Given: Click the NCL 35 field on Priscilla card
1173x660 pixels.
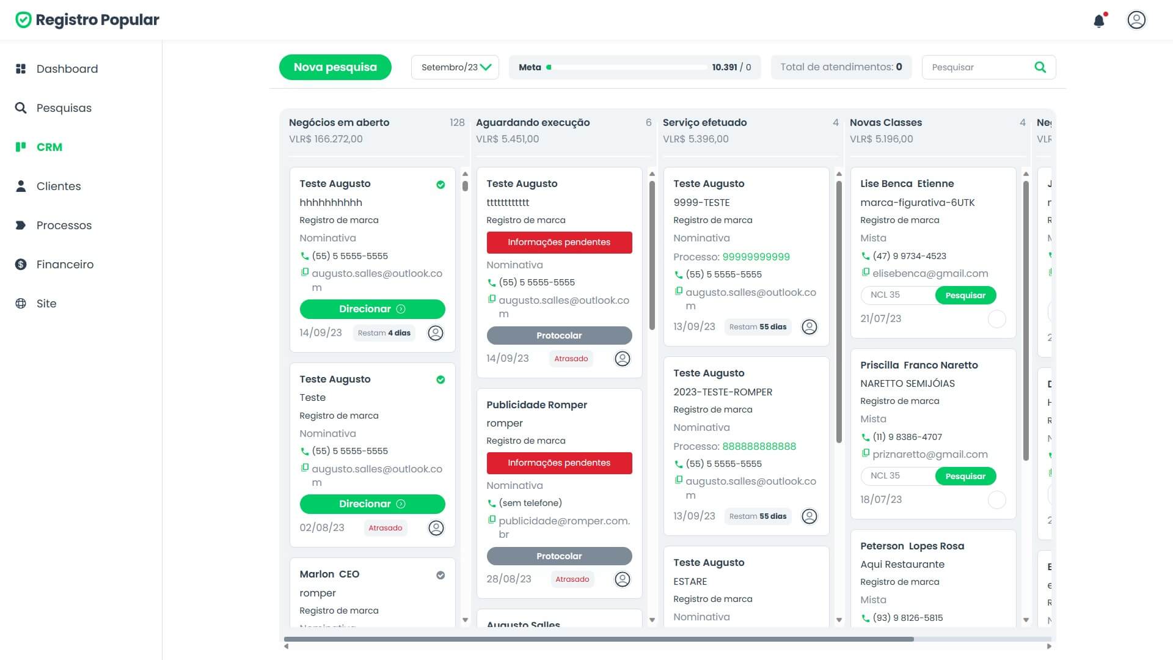Looking at the screenshot, I should 898,476.
